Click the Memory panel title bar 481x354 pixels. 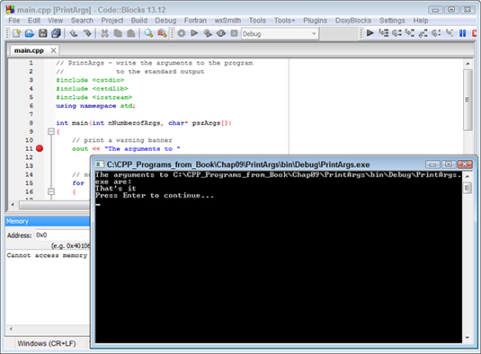[x=48, y=221]
